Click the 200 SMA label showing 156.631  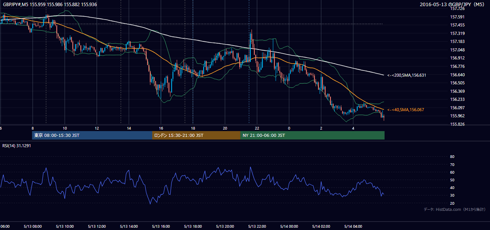pos(406,75)
